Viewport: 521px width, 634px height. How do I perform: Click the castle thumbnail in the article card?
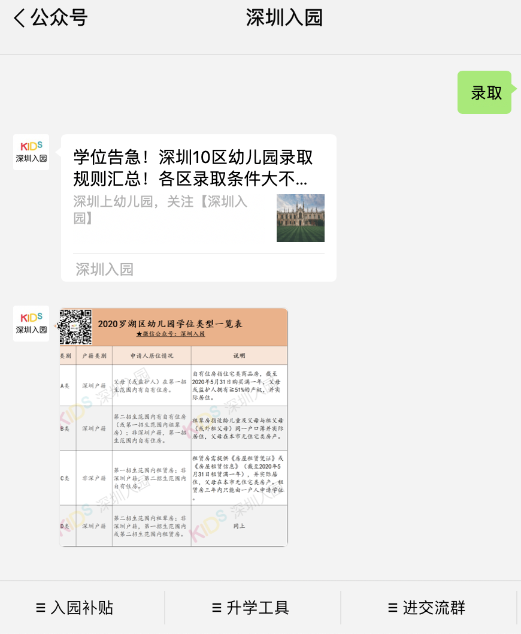point(300,218)
